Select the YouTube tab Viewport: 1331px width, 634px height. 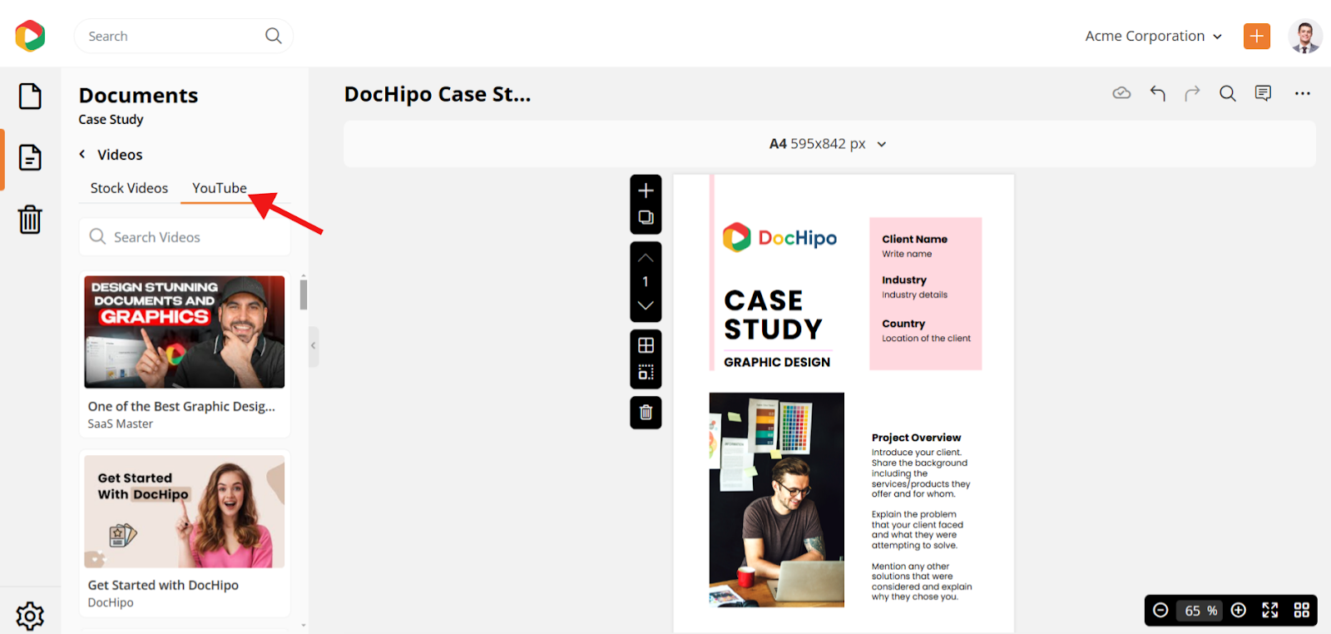pos(220,188)
